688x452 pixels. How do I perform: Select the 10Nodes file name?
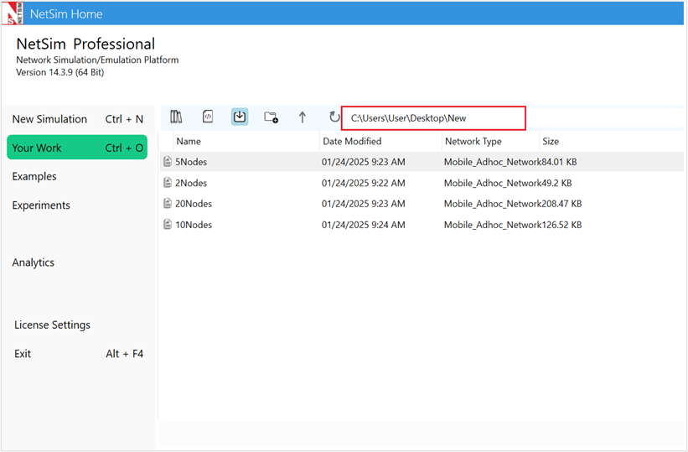pyautogui.click(x=194, y=225)
